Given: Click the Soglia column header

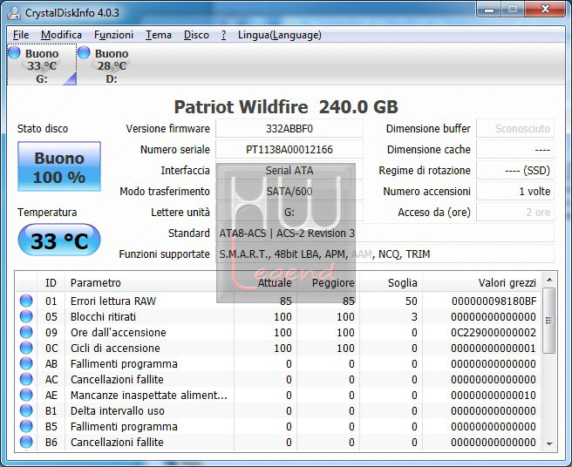Looking at the screenshot, I should click(x=391, y=283).
